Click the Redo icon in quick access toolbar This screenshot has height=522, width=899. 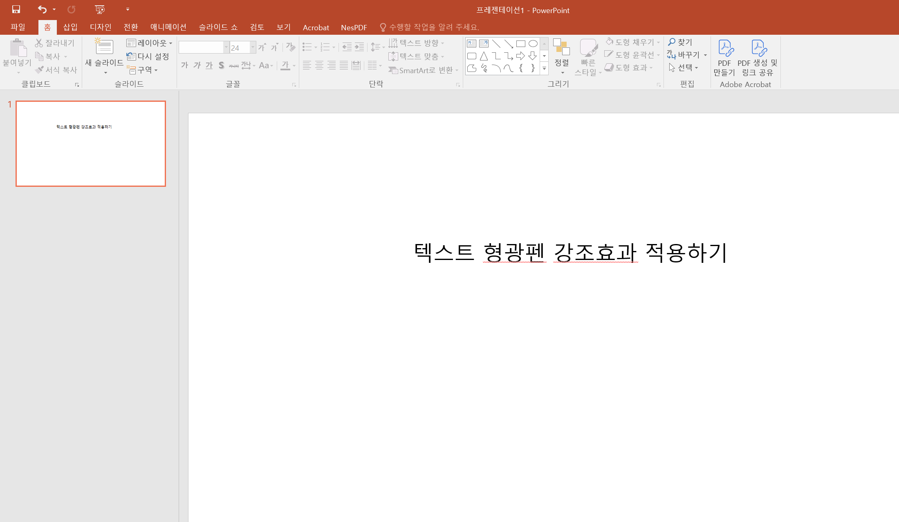(72, 9)
